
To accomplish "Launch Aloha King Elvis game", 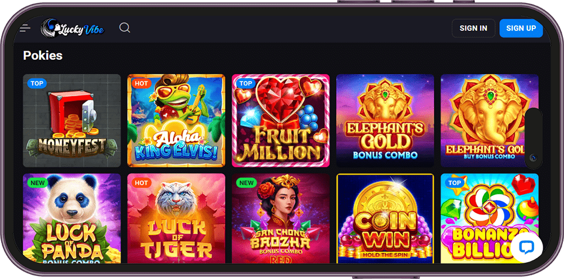I will (176, 120).
